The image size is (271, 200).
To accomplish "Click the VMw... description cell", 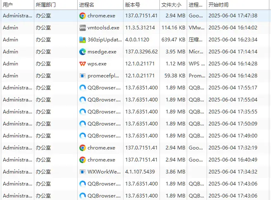I will pos(197,28).
